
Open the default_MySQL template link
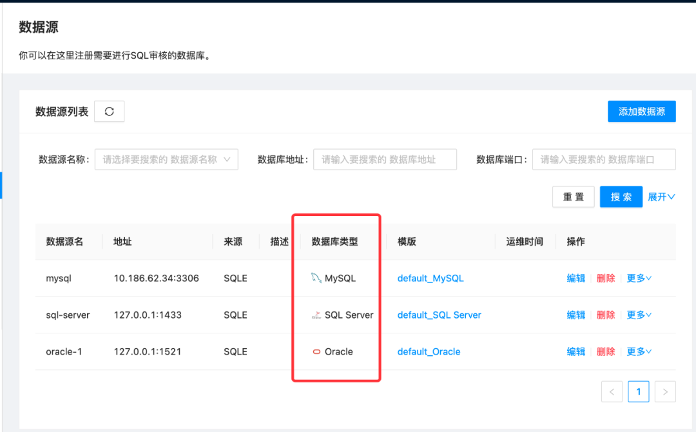[x=430, y=278]
